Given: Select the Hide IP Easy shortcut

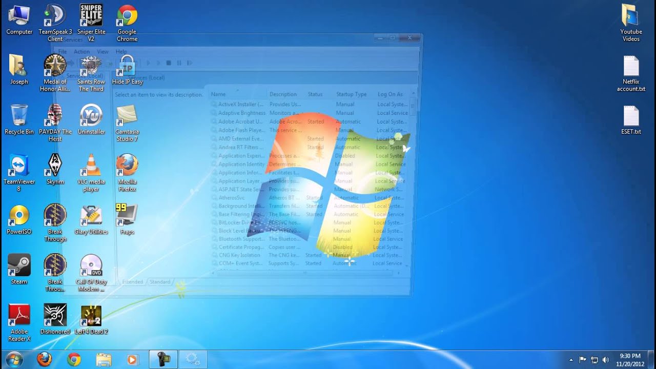Looking at the screenshot, I should point(127,70).
